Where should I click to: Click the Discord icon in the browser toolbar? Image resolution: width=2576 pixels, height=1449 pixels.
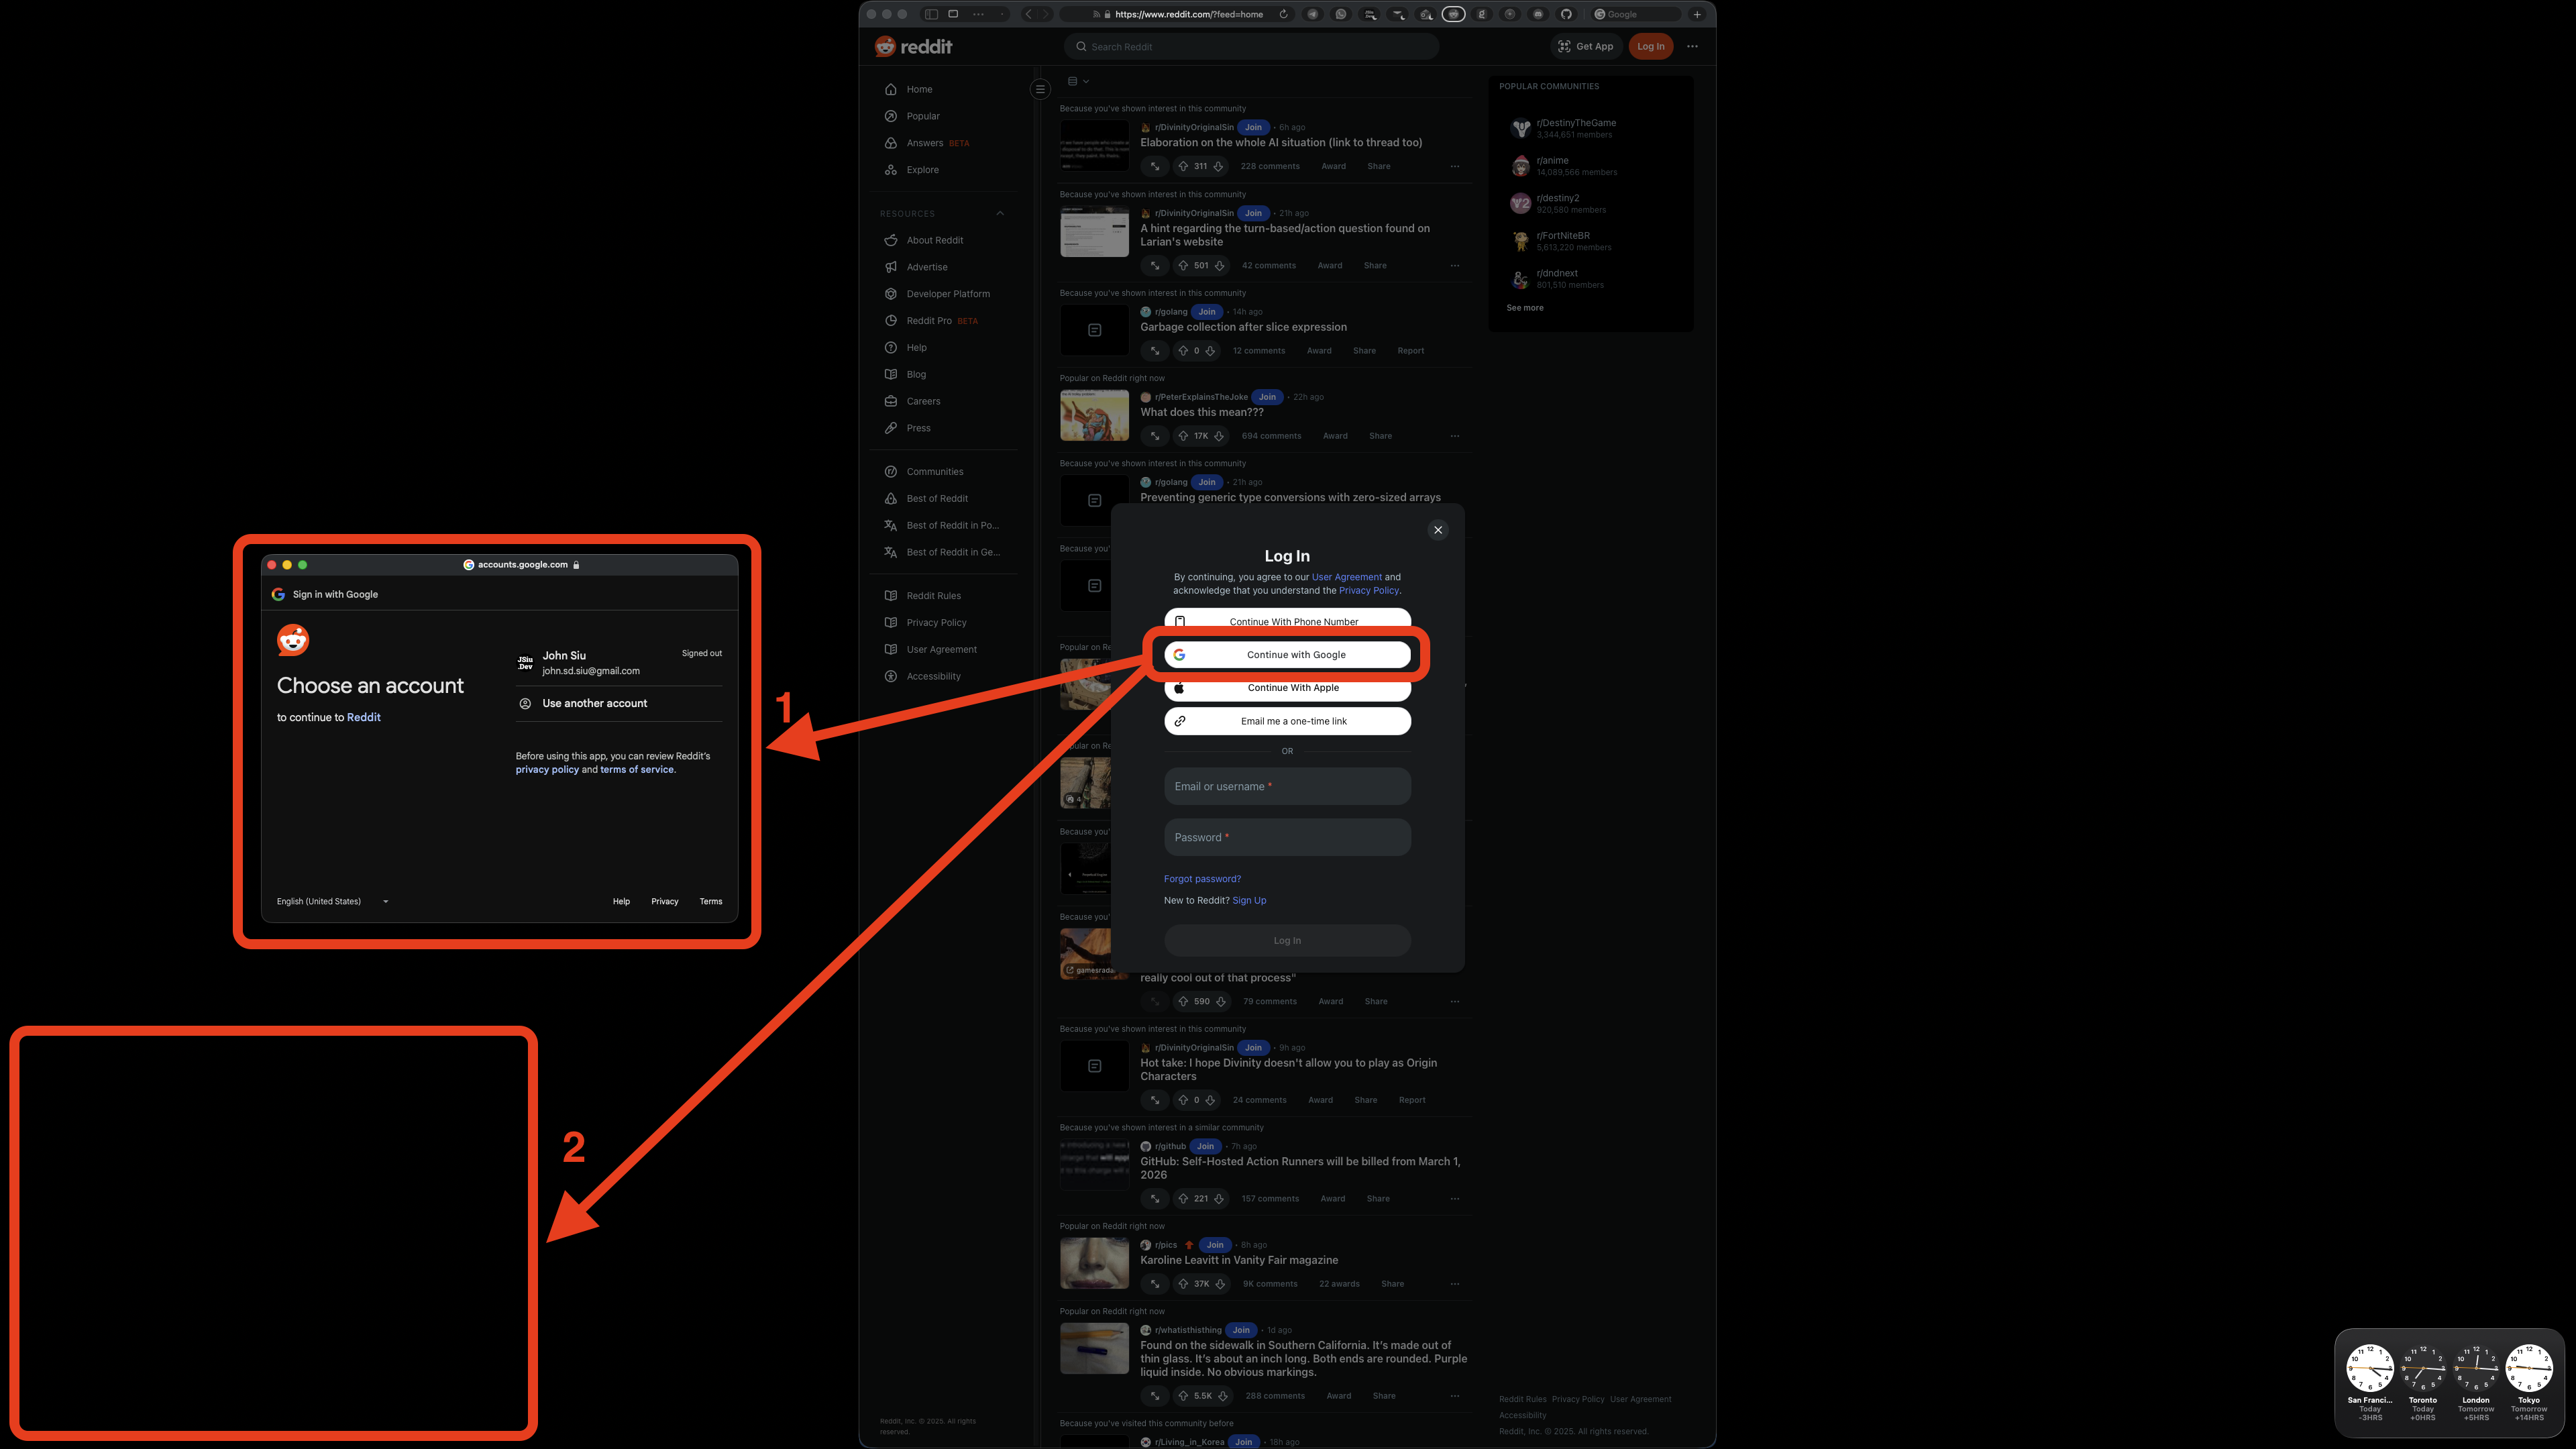coord(1540,14)
